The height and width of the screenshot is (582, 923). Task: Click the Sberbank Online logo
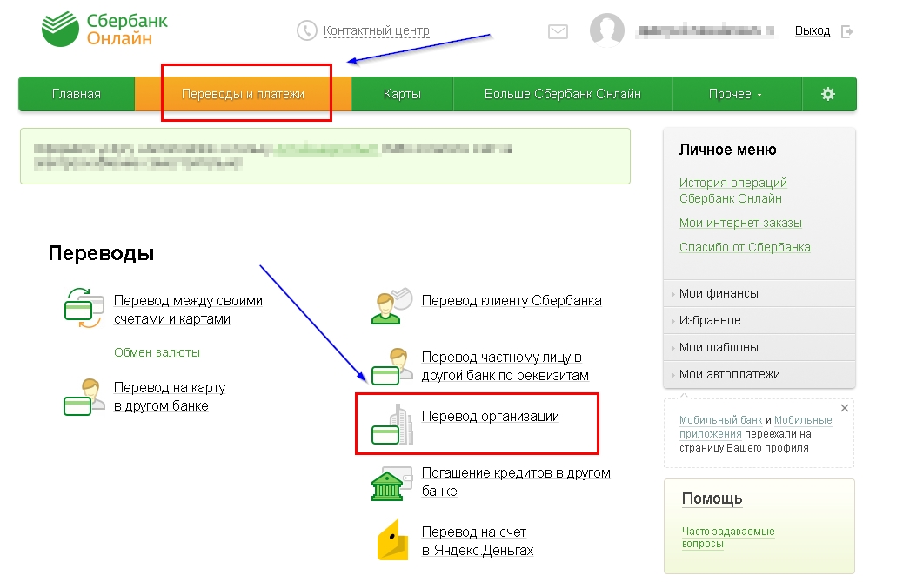(104, 30)
